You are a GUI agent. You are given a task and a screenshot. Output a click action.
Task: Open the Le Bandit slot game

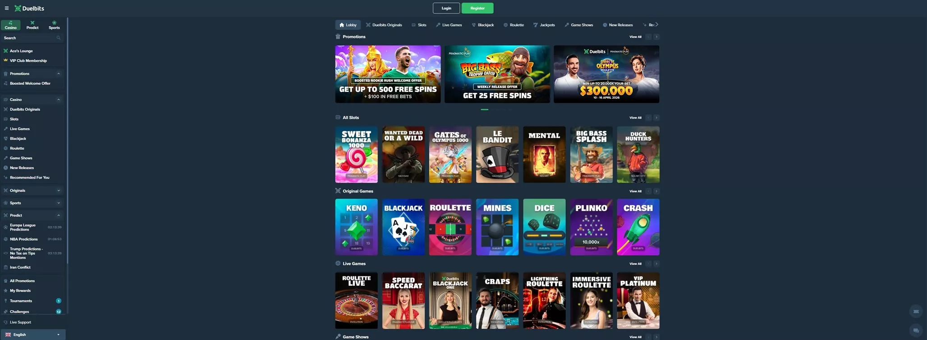[497, 154]
